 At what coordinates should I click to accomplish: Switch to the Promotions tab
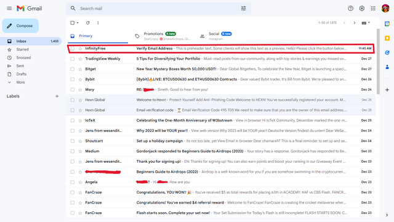coord(163,36)
